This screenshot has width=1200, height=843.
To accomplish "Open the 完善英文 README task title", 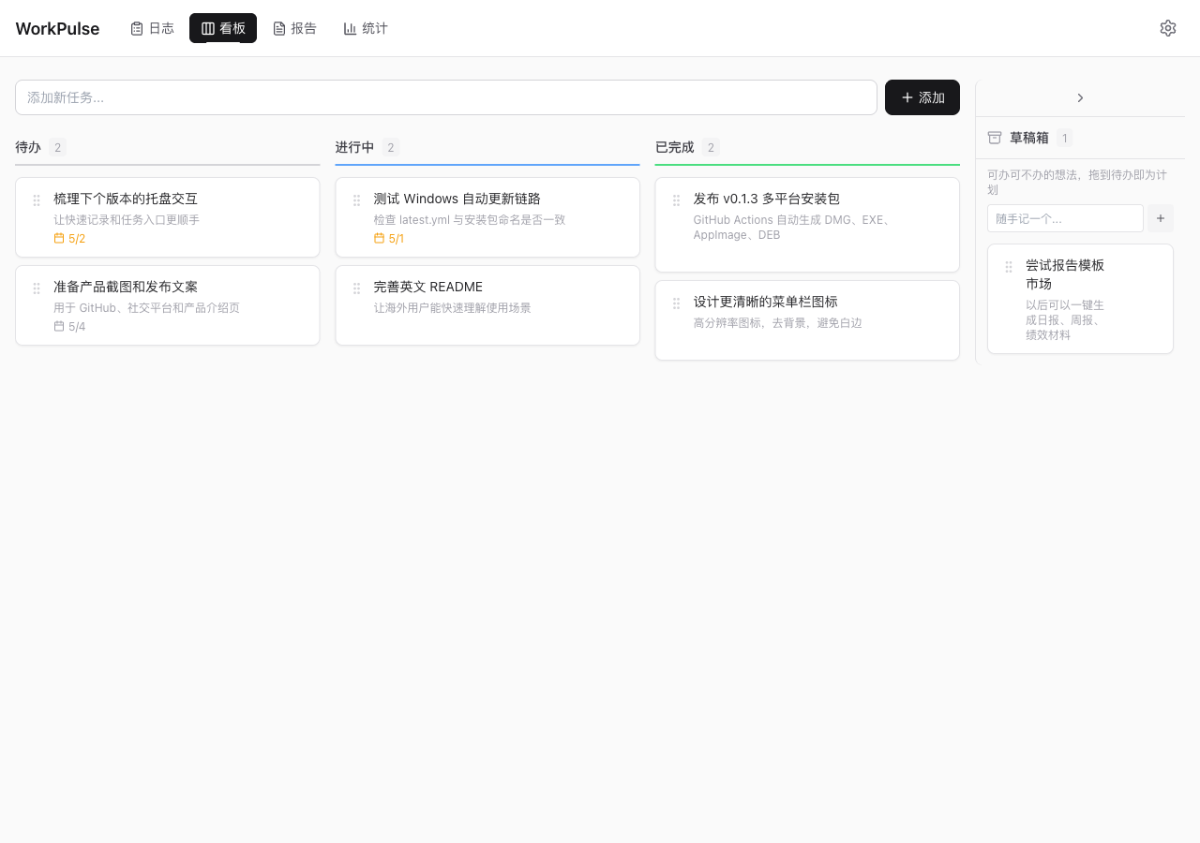I will point(427,287).
